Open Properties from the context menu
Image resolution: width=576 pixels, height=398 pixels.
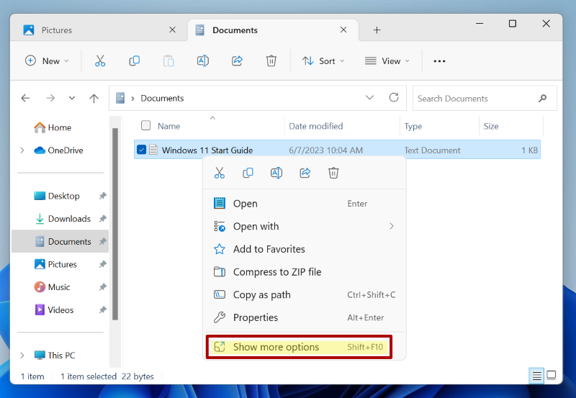pos(304,317)
